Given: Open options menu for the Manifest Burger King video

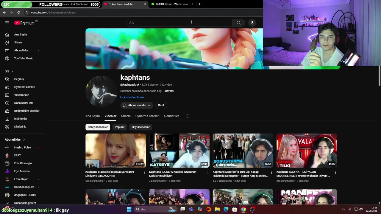Looking at the screenshot, I should (271, 172).
